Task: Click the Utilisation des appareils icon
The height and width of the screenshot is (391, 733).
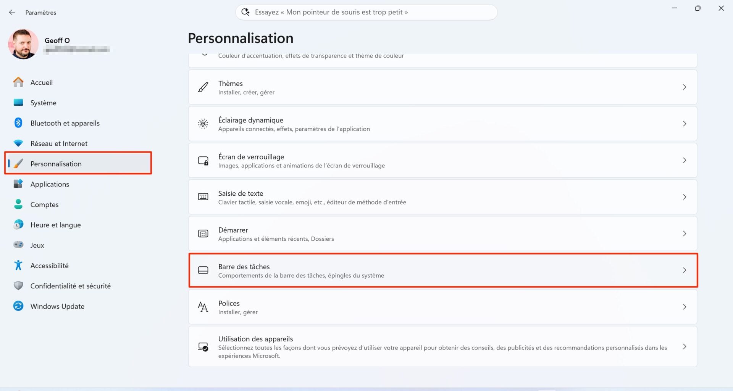Action: tap(203, 347)
